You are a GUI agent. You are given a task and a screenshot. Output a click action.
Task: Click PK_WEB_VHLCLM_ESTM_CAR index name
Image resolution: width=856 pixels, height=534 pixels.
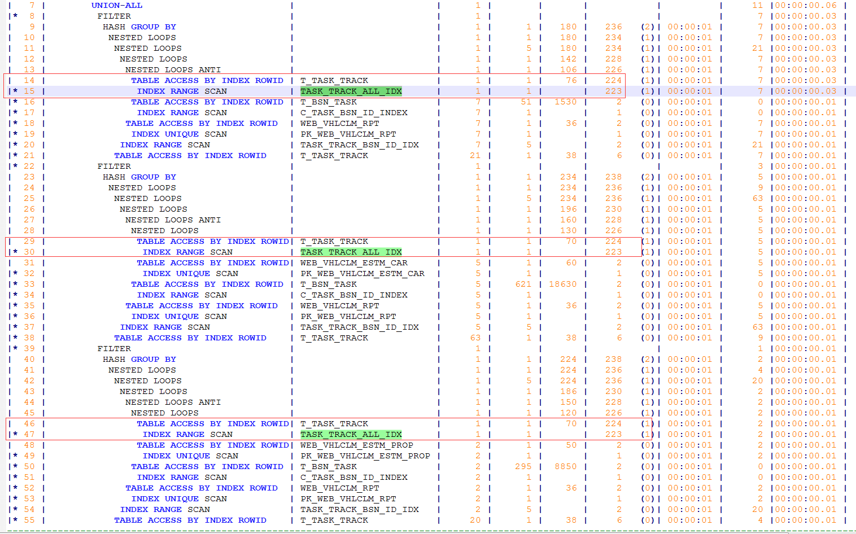363,274
